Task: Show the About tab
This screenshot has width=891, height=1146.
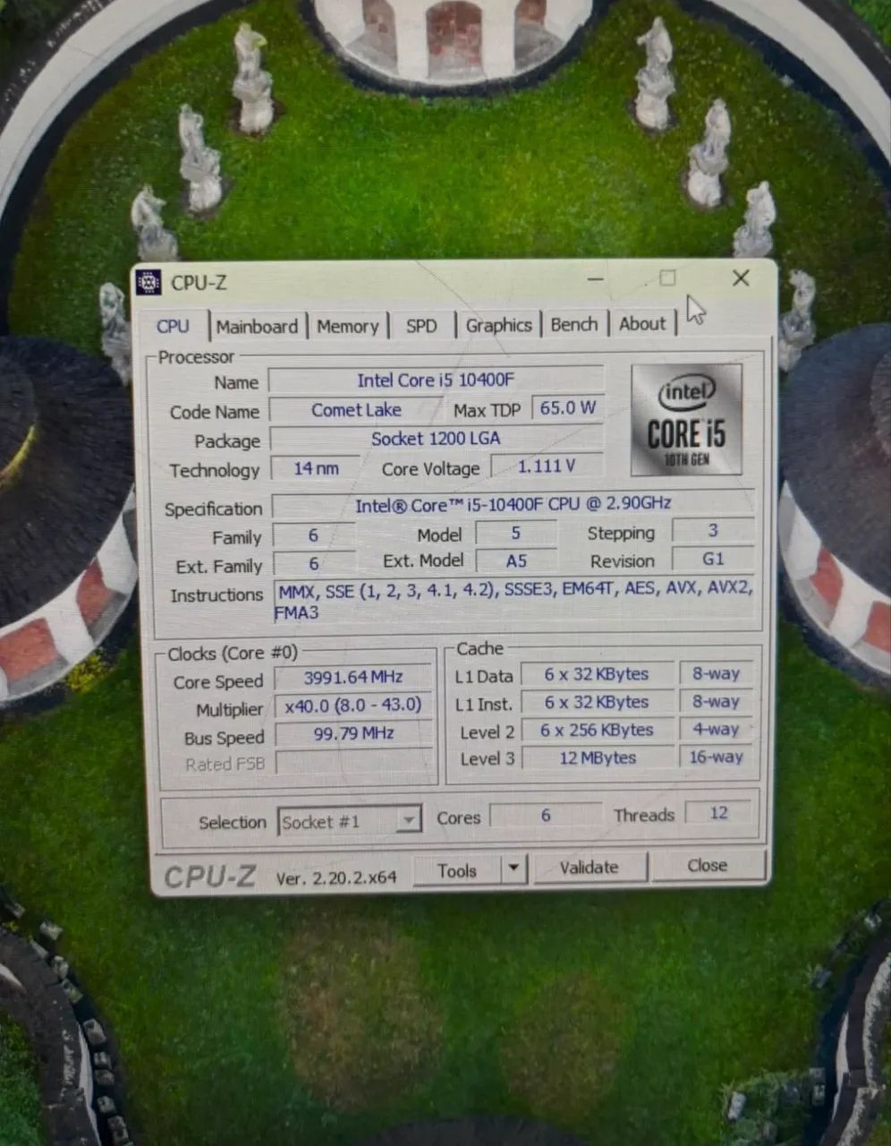Action: pos(642,323)
